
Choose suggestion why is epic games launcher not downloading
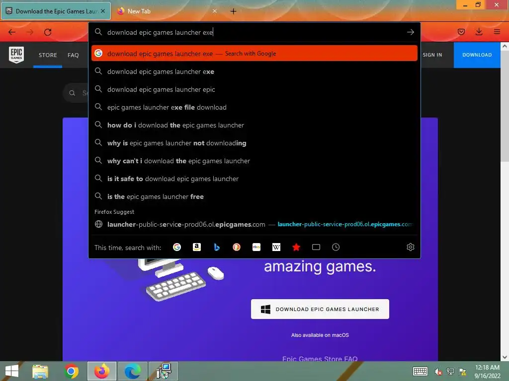[x=254, y=143]
